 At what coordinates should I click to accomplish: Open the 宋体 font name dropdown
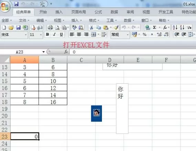pyautogui.click(x=26, y=35)
